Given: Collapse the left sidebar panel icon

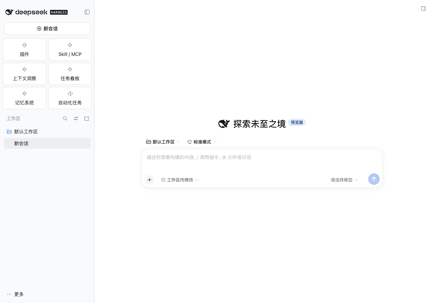Looking at the screenshot, I should coord(87,12).
